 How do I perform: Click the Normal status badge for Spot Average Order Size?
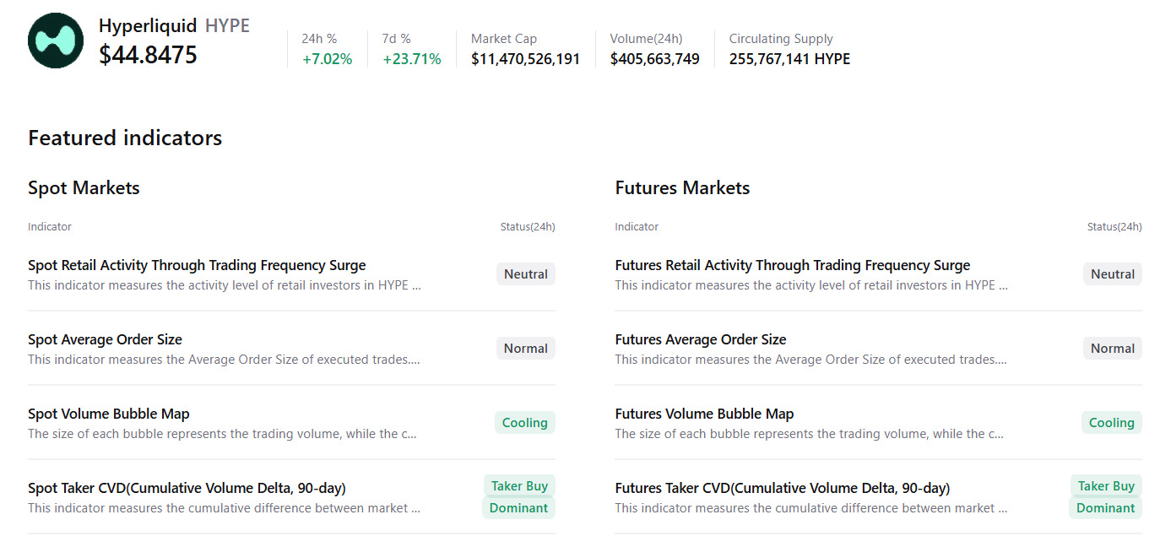[525, 349]
